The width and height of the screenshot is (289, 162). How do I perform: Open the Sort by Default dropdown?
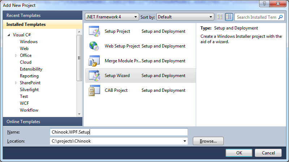(185, 17)
